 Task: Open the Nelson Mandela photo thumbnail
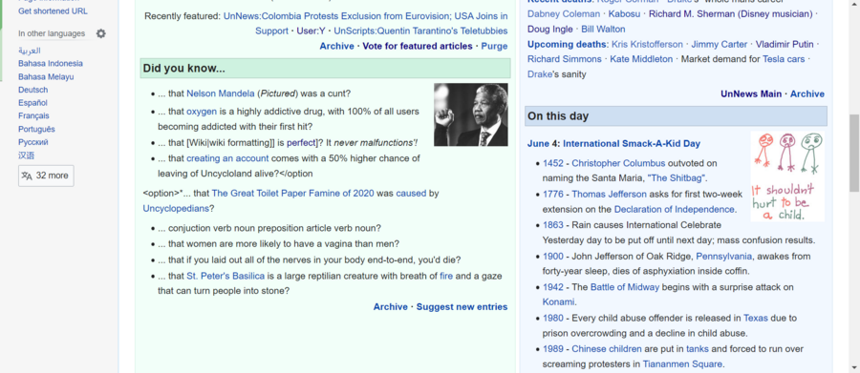coord(470,114)
